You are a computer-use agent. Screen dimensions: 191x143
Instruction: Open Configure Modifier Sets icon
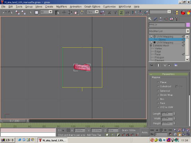pyautogui.click(x=176, y=65)
